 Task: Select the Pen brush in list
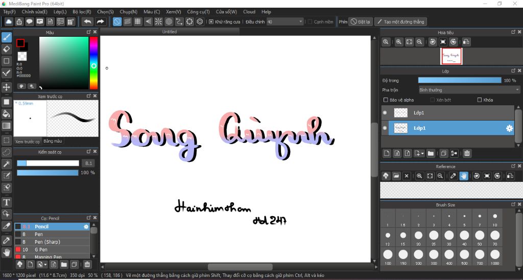pos(52,235)
